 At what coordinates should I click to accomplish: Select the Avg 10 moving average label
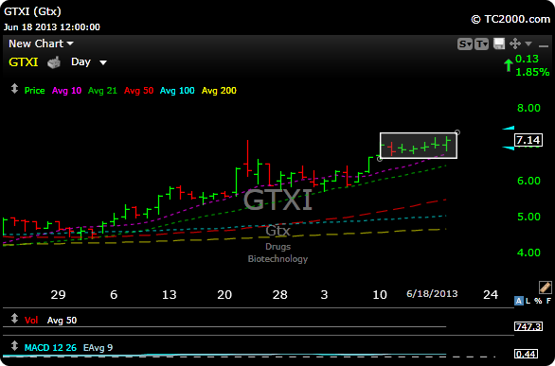pos(66,91)
